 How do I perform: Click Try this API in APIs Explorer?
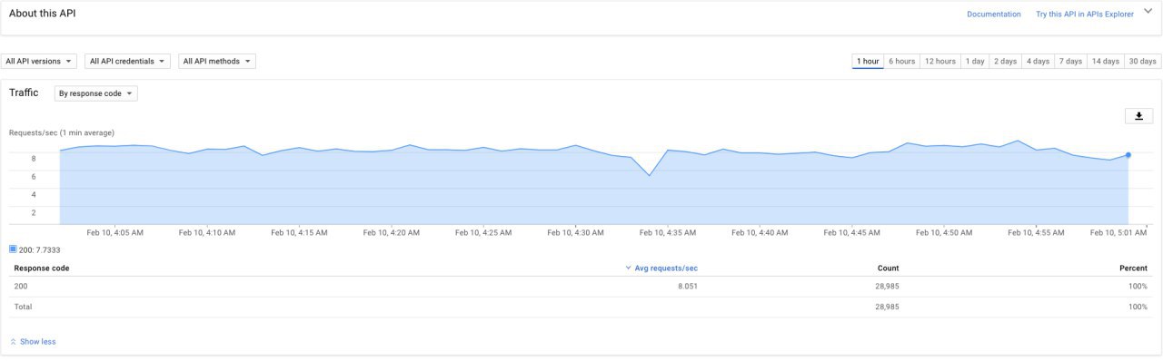pyautogui.click(x=1085, y=15)
